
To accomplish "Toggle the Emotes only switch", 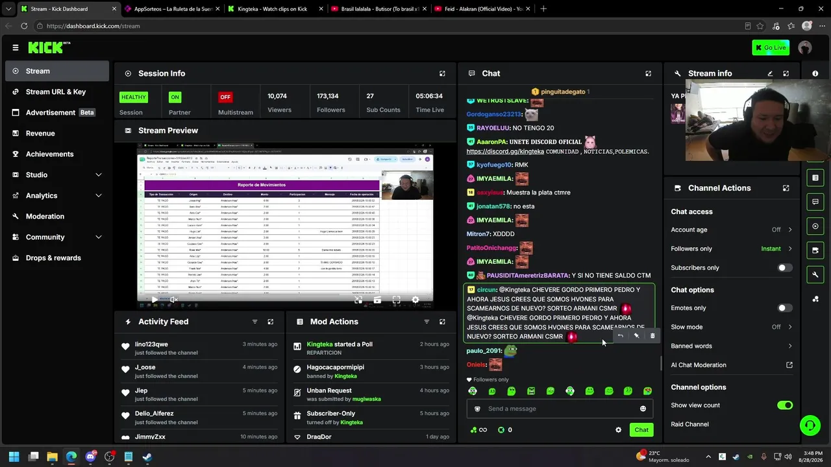I will 785,308.
